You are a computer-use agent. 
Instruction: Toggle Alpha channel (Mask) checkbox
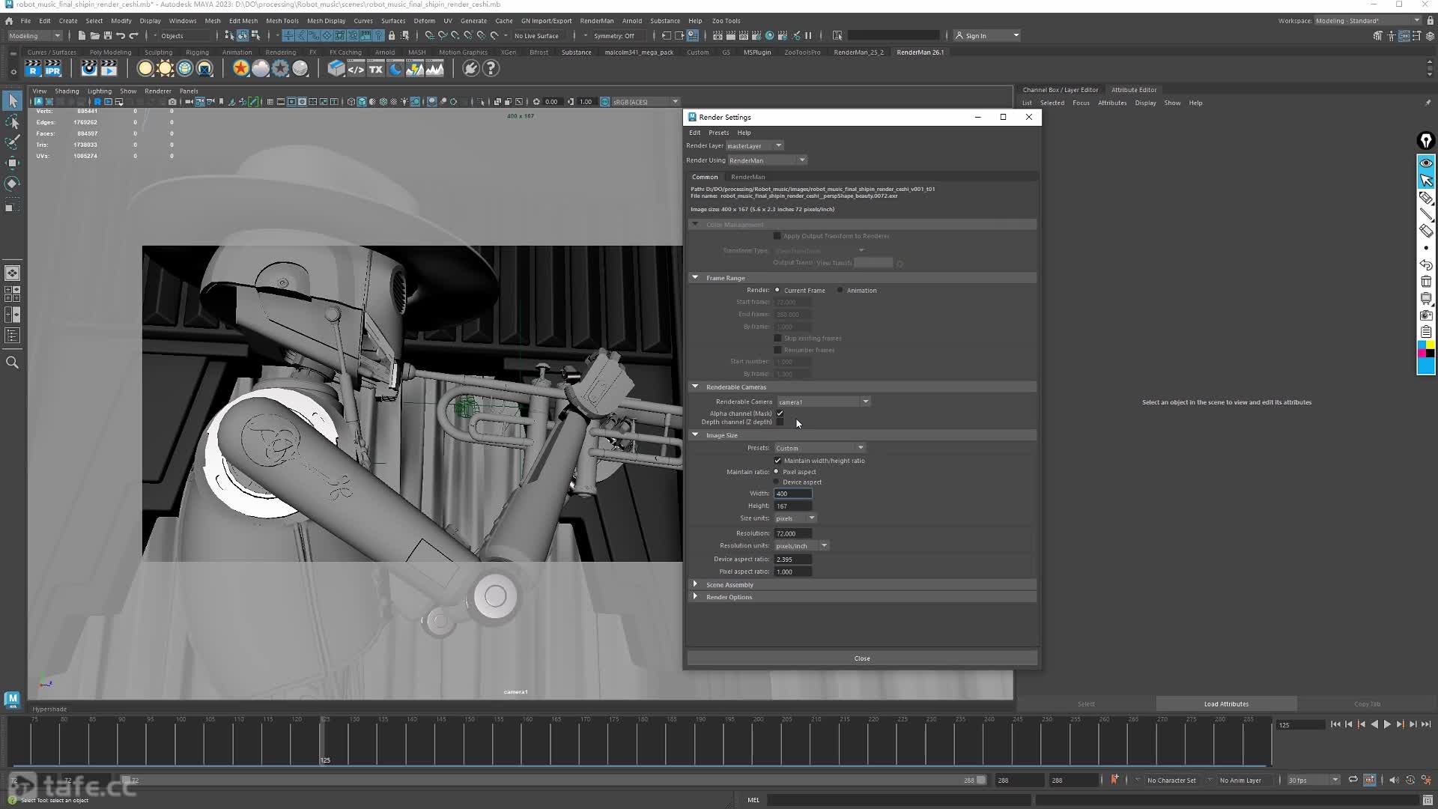780,413
